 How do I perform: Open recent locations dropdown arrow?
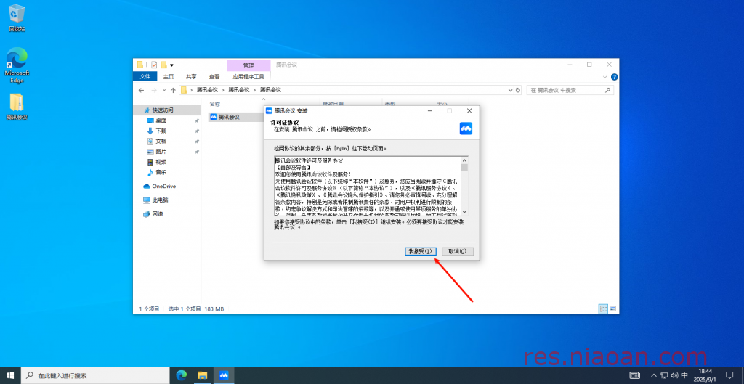164,90
